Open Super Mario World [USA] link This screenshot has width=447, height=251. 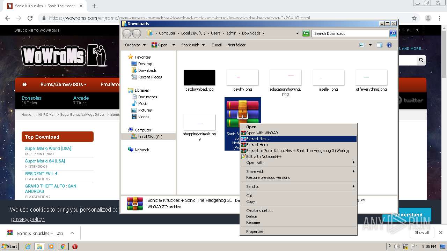coord(48,149)
